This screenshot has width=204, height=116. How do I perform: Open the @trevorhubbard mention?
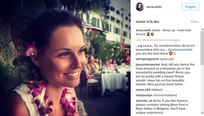click(165, 95)
